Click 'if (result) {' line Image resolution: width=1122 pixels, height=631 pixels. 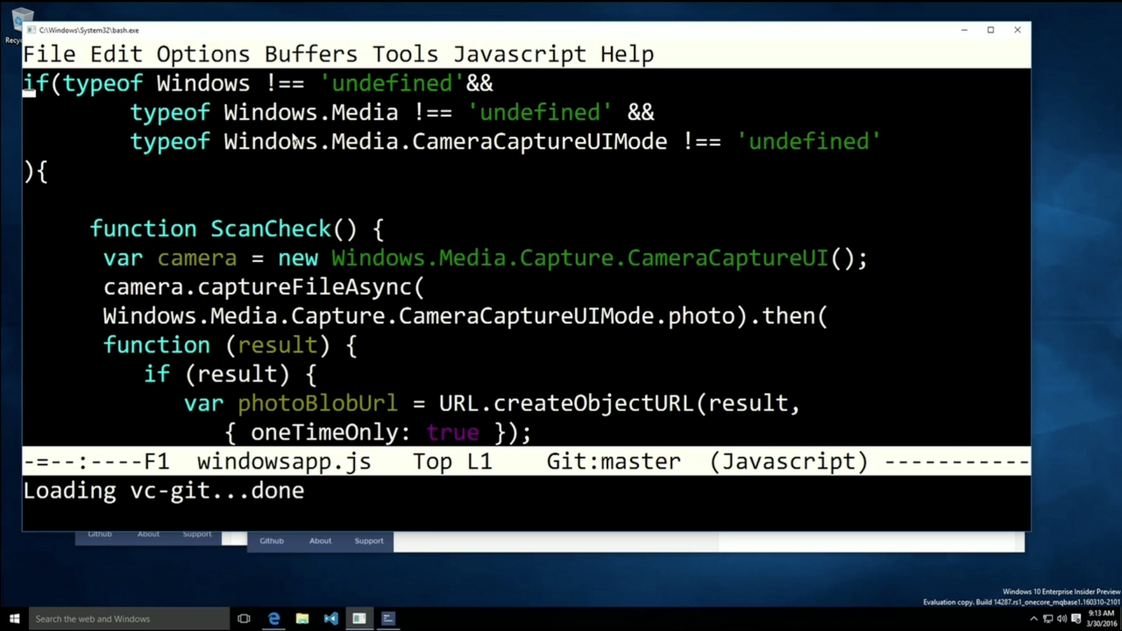pyautogui.click(x=230, y=374)
